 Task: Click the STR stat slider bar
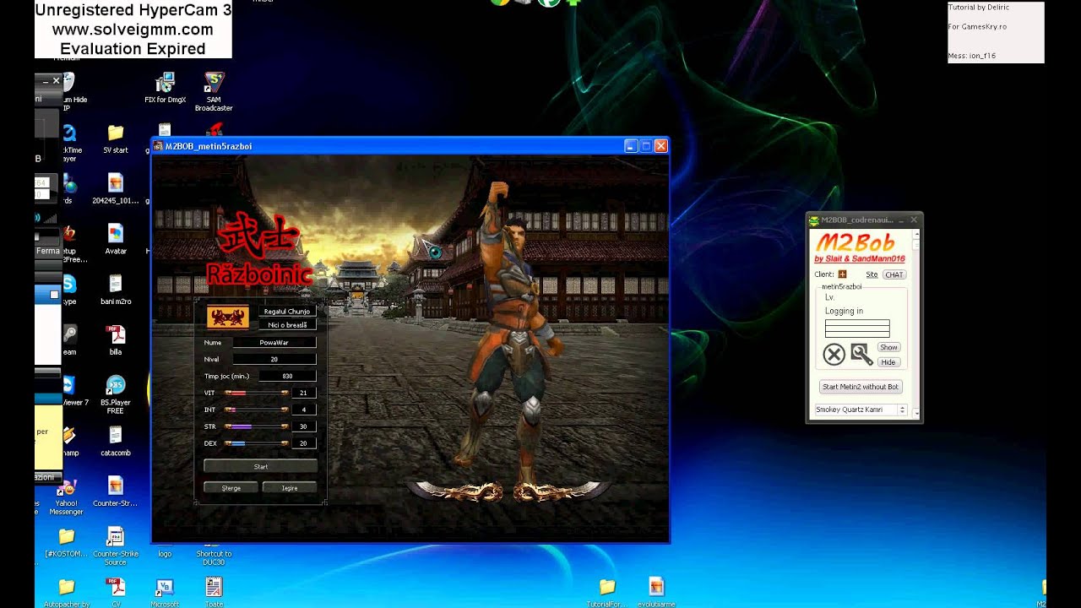point(257,426)
